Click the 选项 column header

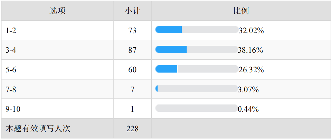pos(57,11)
